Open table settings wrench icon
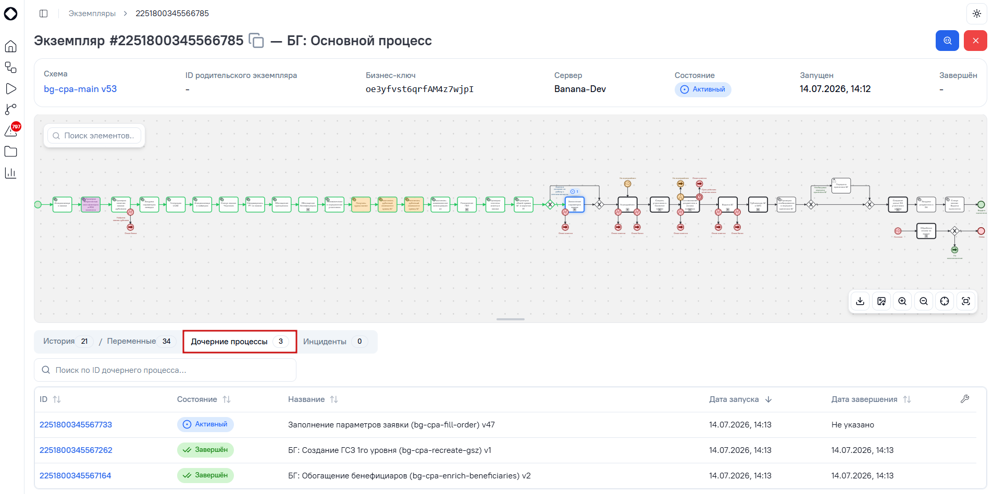993x494 pixels. [x=965, y=399]
